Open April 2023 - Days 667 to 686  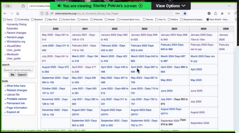tap(144, 69)
